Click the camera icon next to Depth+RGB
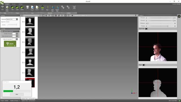 [146, 29]
